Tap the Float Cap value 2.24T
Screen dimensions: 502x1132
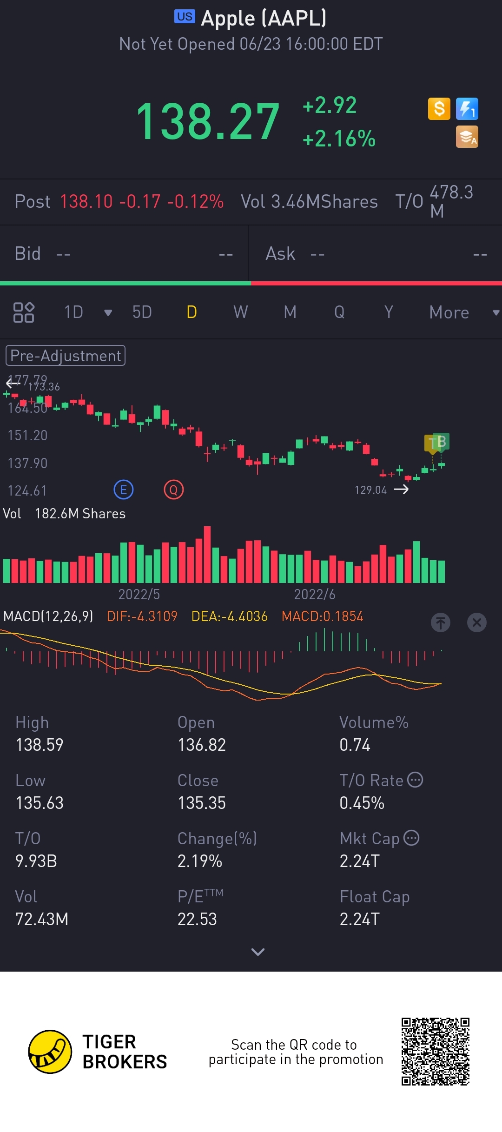[360, 919]
